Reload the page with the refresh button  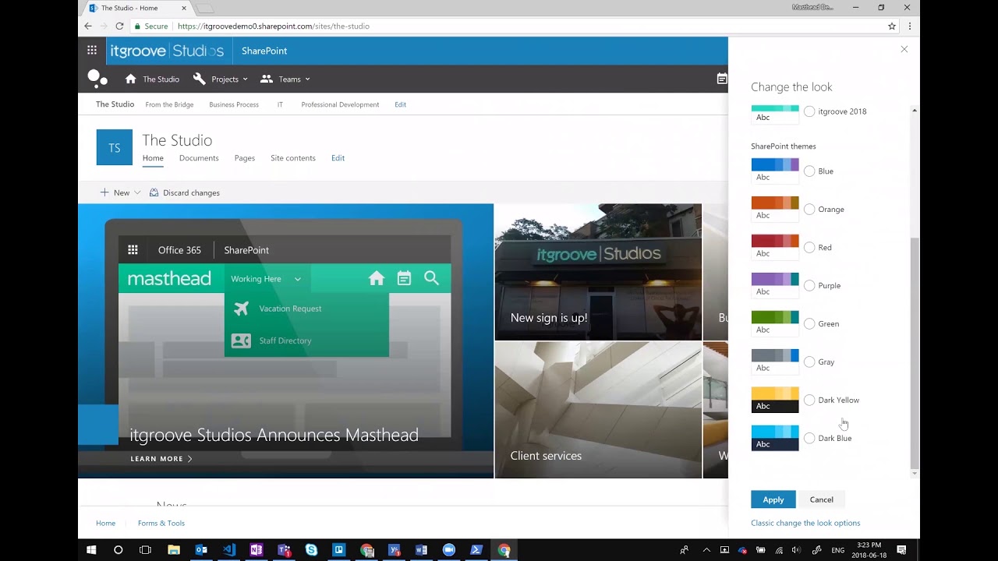click(119, 26)
